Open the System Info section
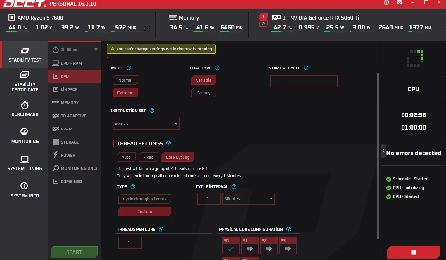This screenshot has height=260, width=446. [25, 190]
